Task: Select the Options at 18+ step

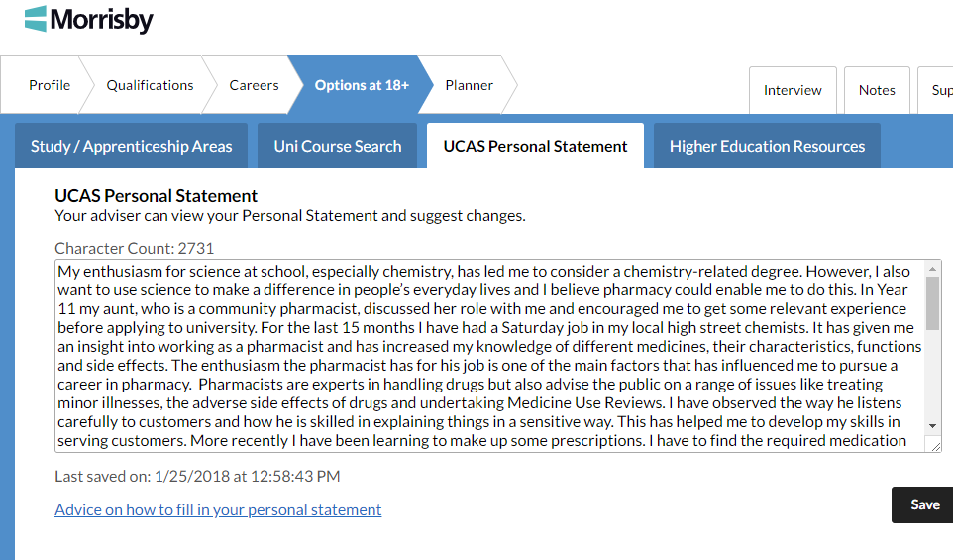Action: coord(362,85)
